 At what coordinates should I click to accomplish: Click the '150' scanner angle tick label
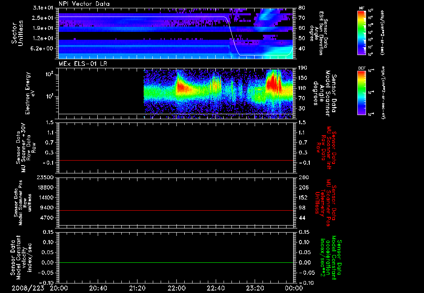pyautogui.click(x=303, y=78)
